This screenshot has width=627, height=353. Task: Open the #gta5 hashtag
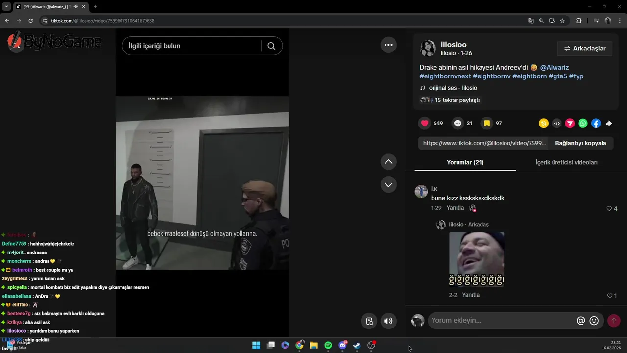tap(558, 76)
